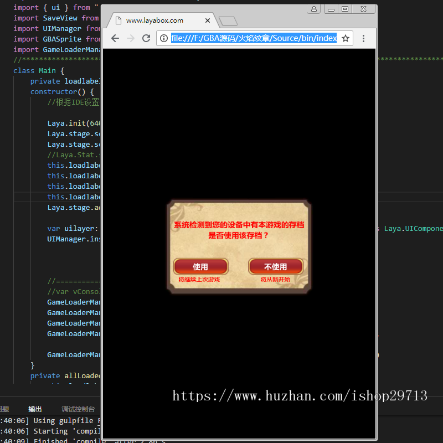Click 'import GameLoaderMana' line in editor
The height and width of the screenshot is (443, 443).
pyautogui.click(x=56, y=49)
